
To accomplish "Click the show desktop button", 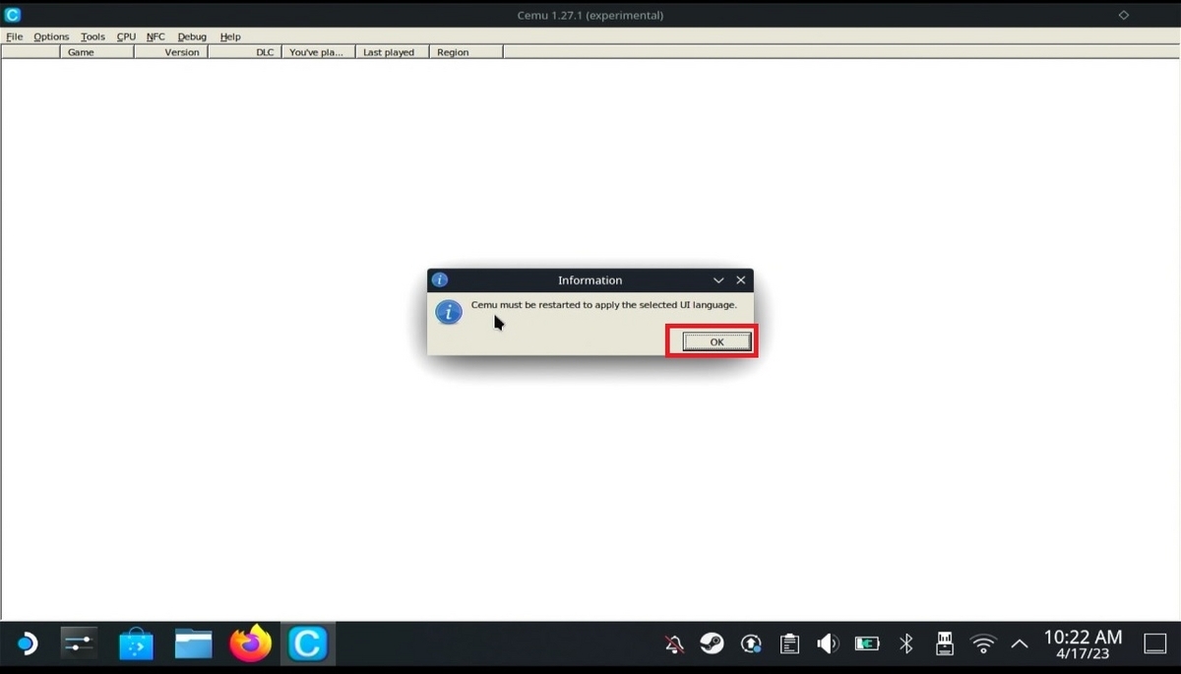I will click(x=1154, y=644).
